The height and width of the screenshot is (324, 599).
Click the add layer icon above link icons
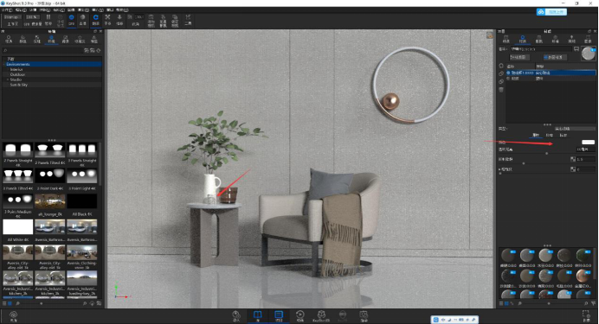(x=501, y=66)
